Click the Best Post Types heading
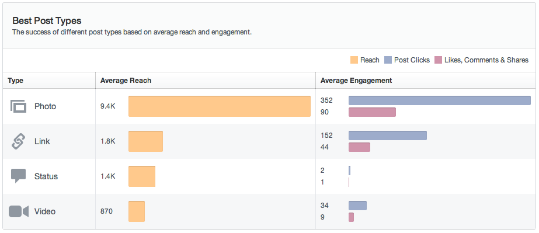Screen dimensions: 539x233 tap(47, 20)
